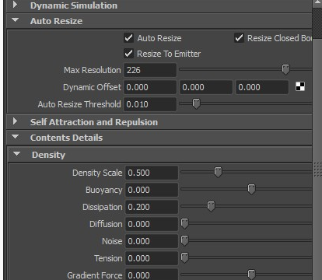Click the Auto Resize Threshold label
Viewport: 322px width, 280px height.
point(79,104)
